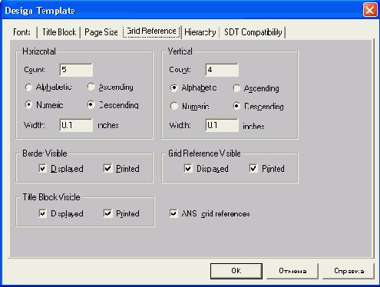This screenshot has height=287, width=380.
Task: Open the Title Block tab
Action: pos(59,32)
